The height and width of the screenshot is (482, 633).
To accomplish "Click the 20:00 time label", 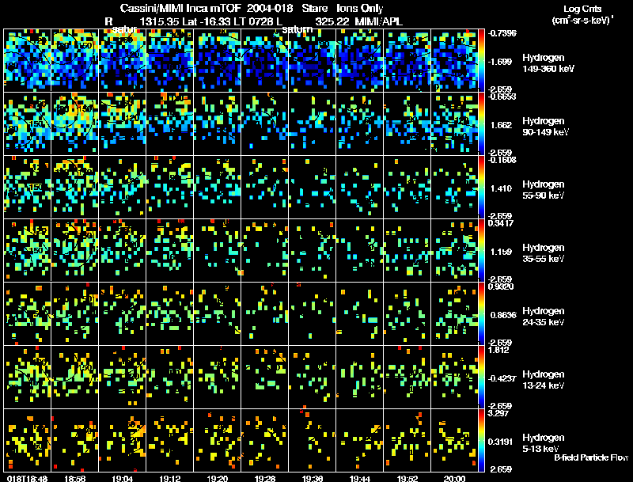I will click(x=454, y=478).
